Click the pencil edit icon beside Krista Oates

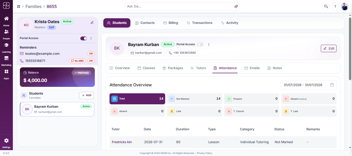(x=92, y=22)
